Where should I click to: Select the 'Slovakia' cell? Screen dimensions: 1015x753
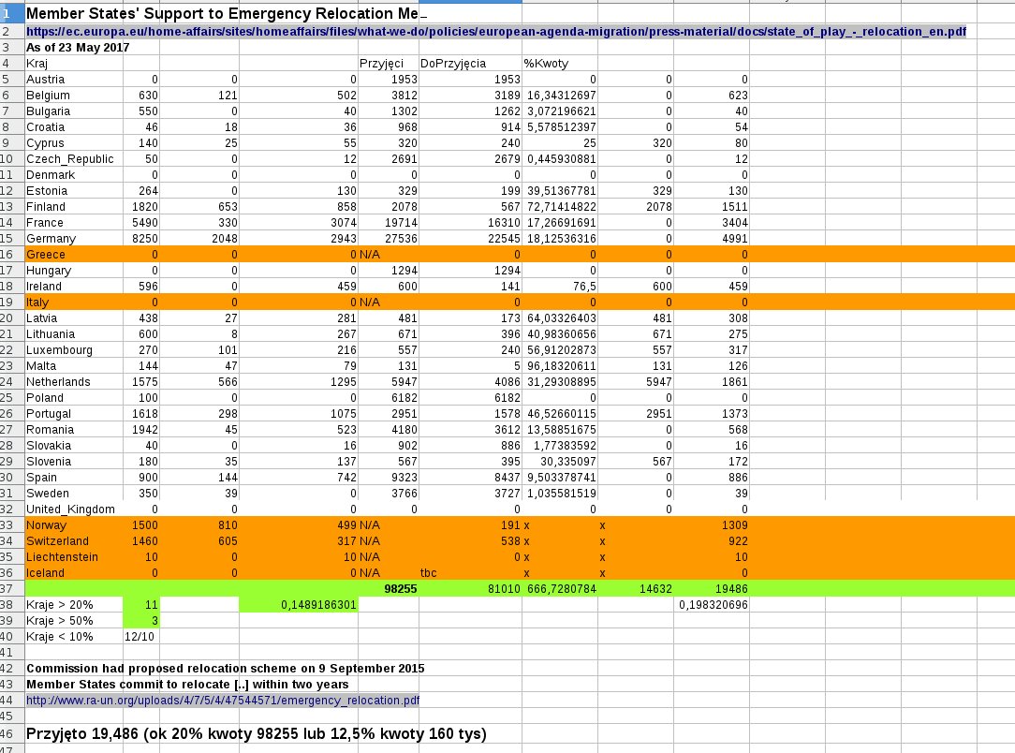point(75,446)
